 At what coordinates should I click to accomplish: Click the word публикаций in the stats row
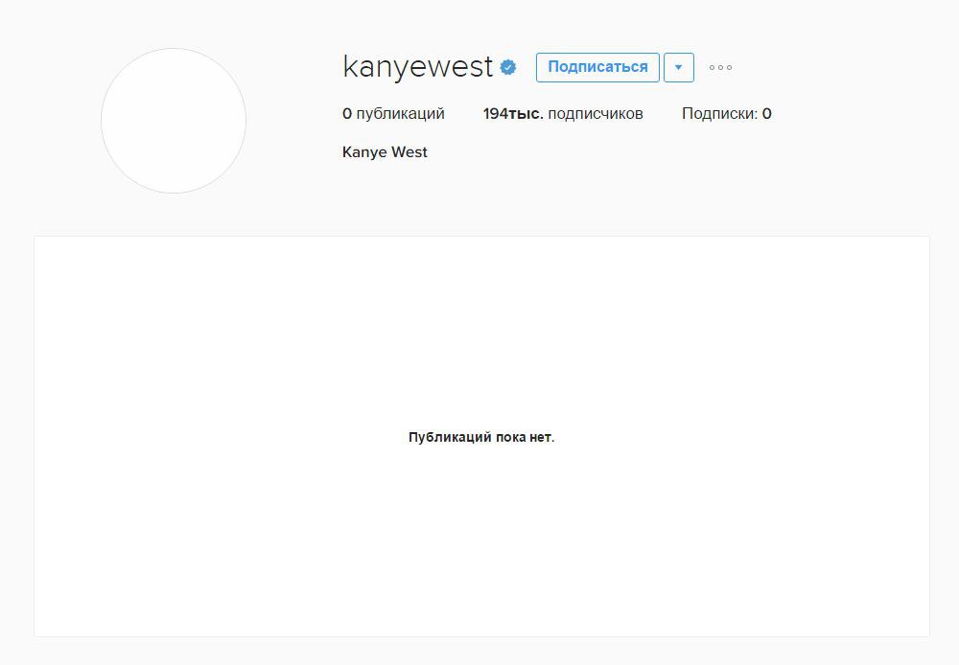(401, 114)
